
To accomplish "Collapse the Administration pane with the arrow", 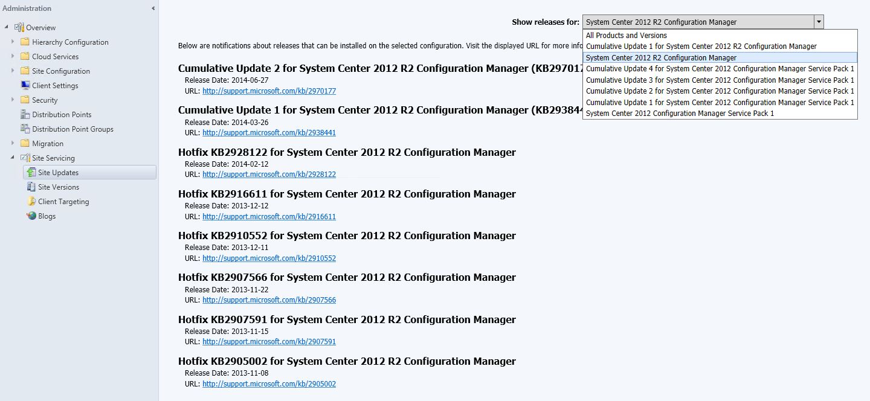I will coord(153,8).
